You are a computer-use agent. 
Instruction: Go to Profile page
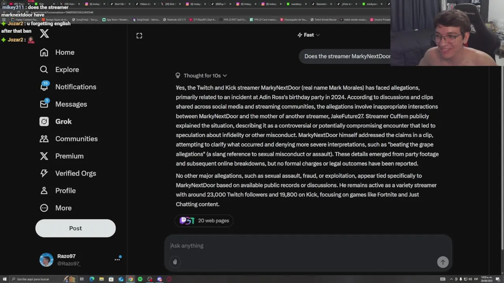57,191
